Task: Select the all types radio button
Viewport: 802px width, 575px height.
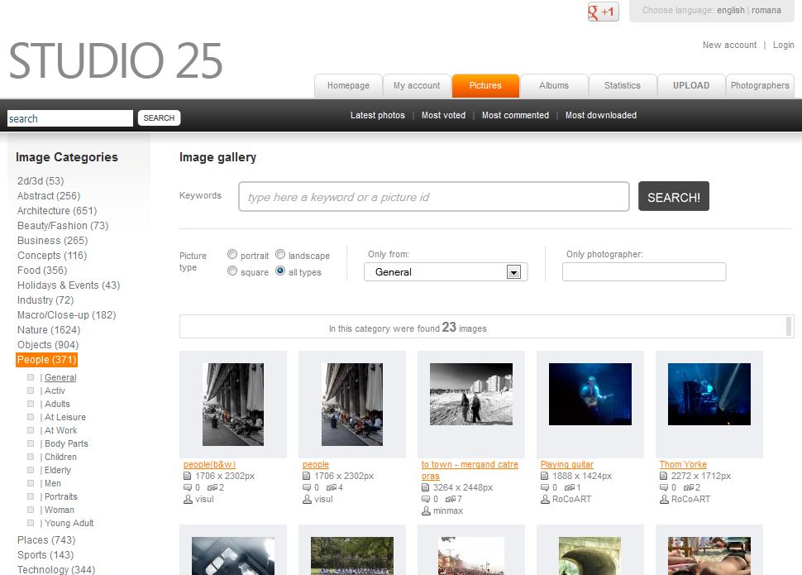Action: point(280,271)
